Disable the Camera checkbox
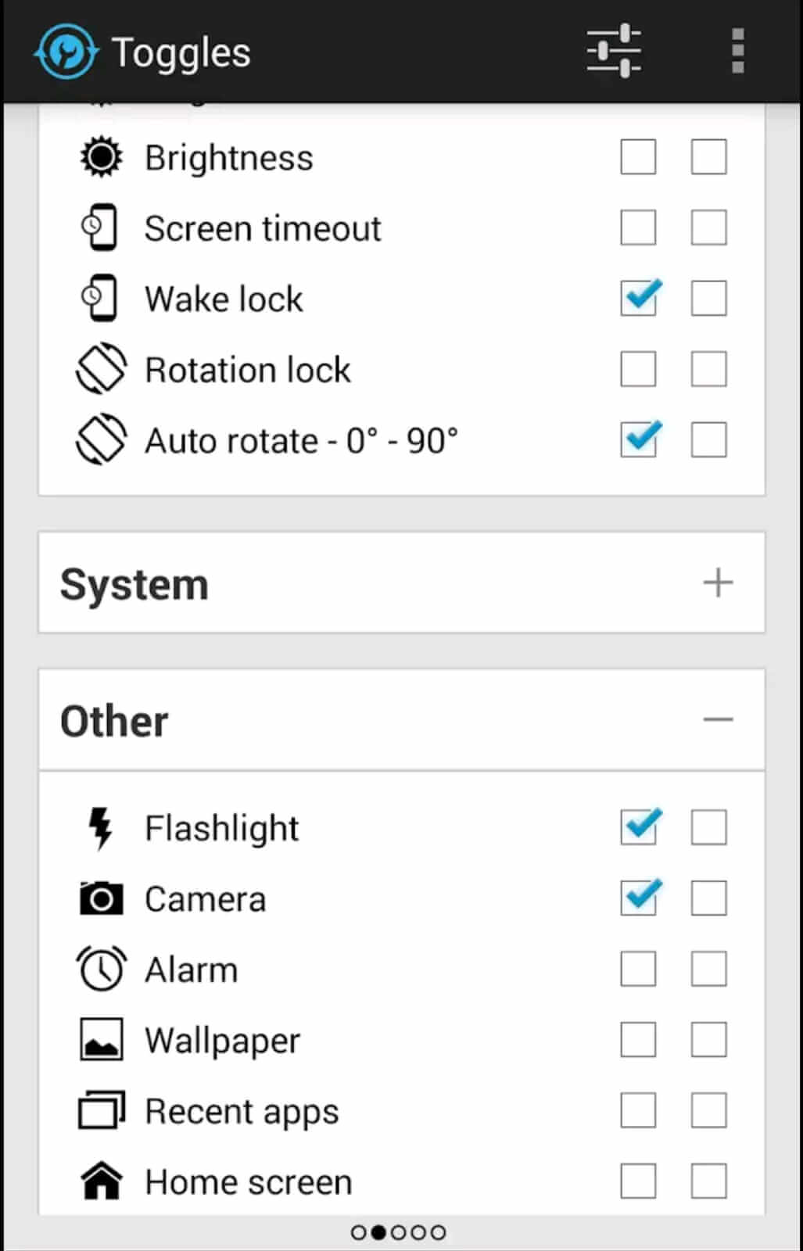Viewport: 803px width, 1251px height. pos(638,898)
